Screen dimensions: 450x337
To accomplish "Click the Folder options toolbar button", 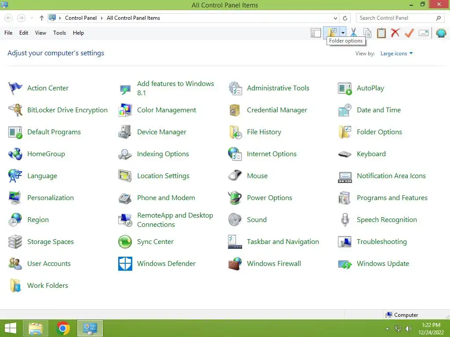I will click(332, 32).
